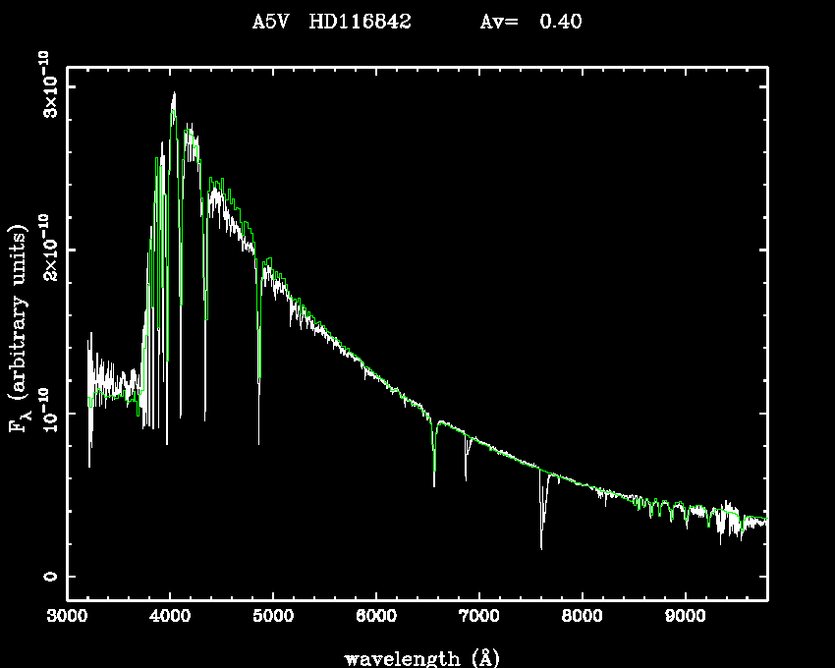Click the 'A5V' spectral type title text
The height and width of the screenshot is (668, 835).
pos(271,22)
